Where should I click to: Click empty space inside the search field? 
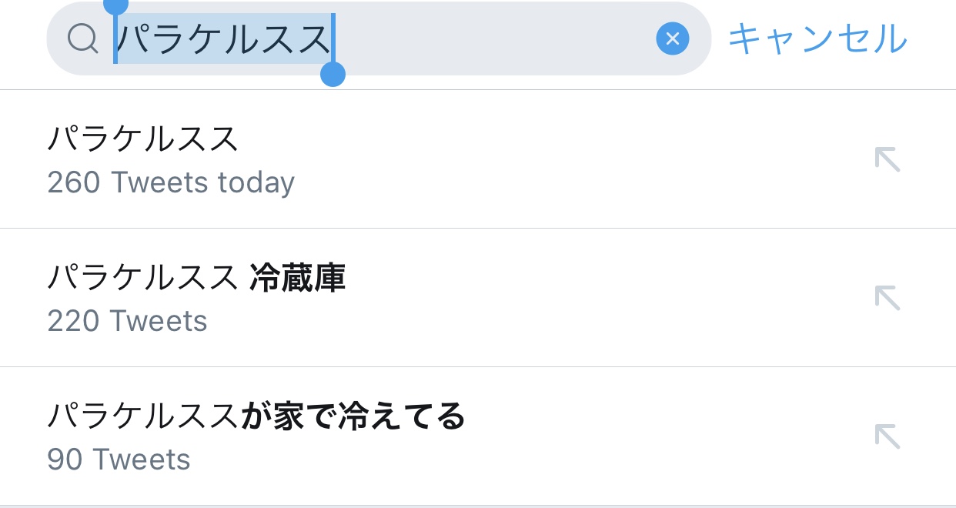(x=493, y=38)
